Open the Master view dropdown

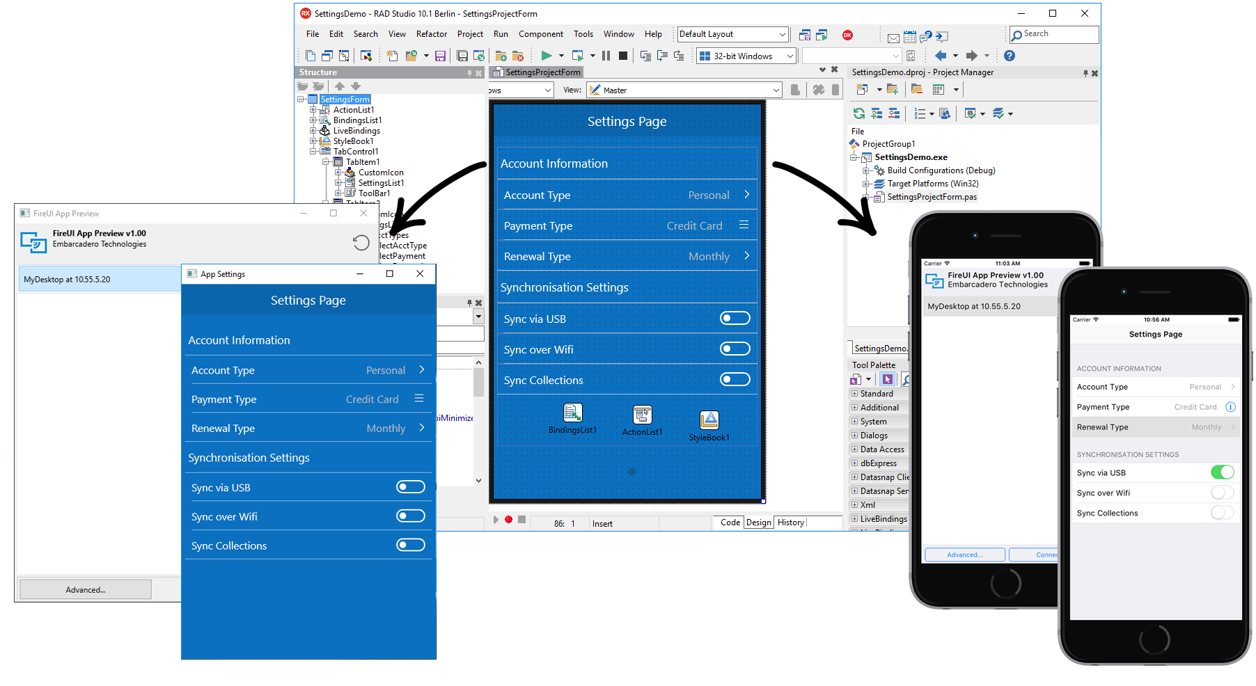pyautogui.click(x=684, y=90)
